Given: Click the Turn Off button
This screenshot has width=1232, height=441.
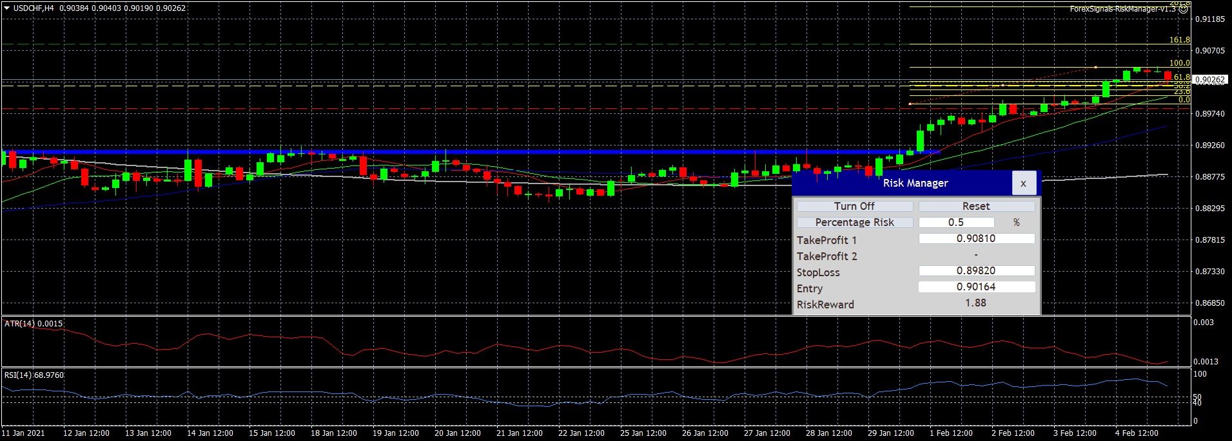Looking at the screenshot, I should pos(855,206).
